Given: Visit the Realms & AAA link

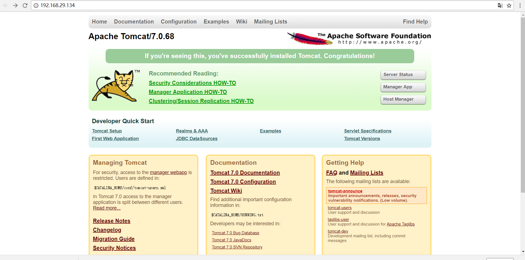Looking at the screenshot, I should coord(192,131).
